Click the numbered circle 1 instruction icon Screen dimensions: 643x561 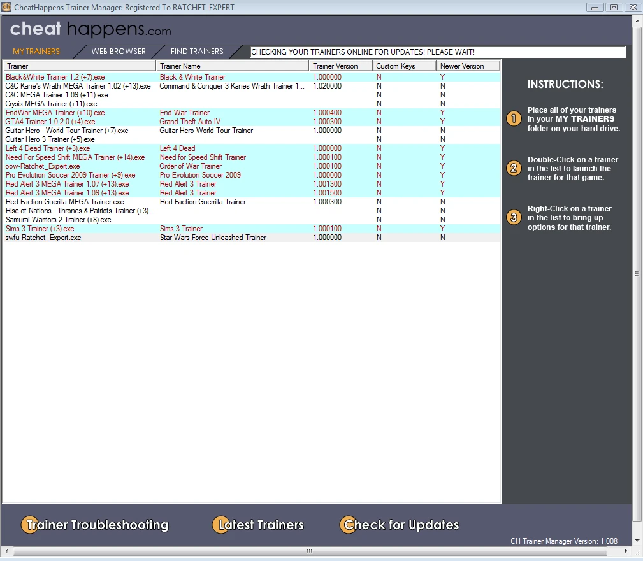(x=514, y=119)
